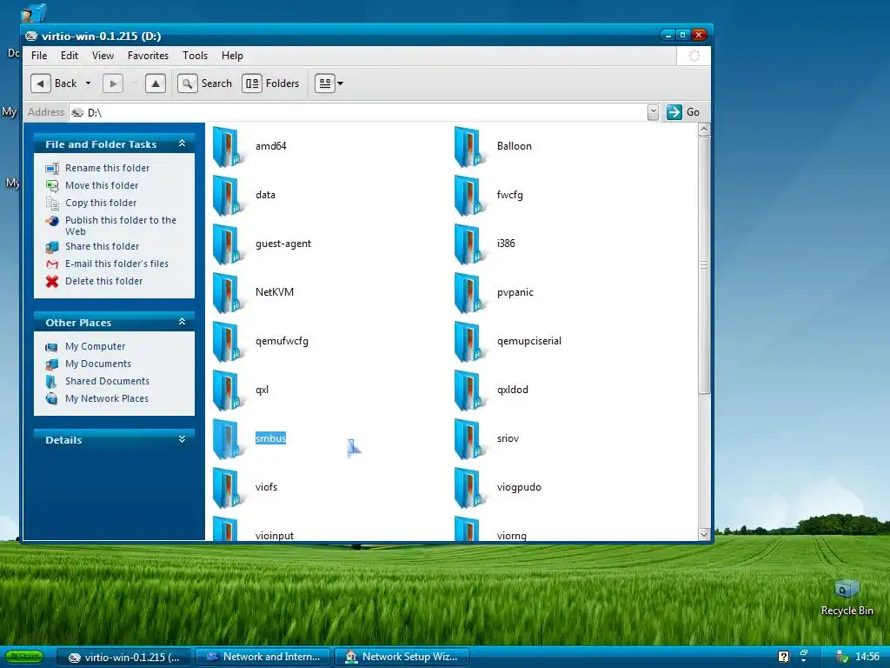Click the vioinput folder name
Image resolution: width=890 pixels, height=668 pixels.
pos(275,536)
